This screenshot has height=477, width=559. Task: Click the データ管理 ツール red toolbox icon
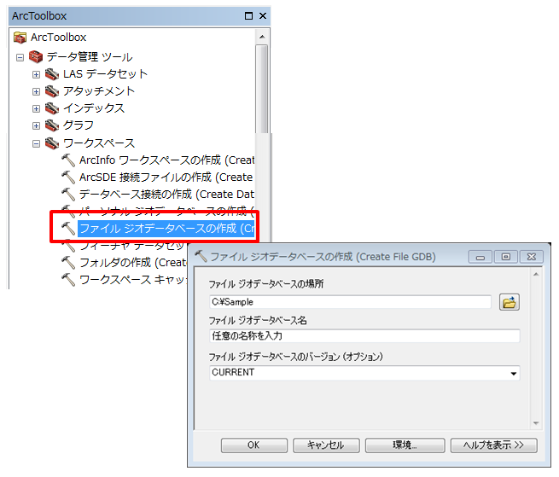point(36,56)
